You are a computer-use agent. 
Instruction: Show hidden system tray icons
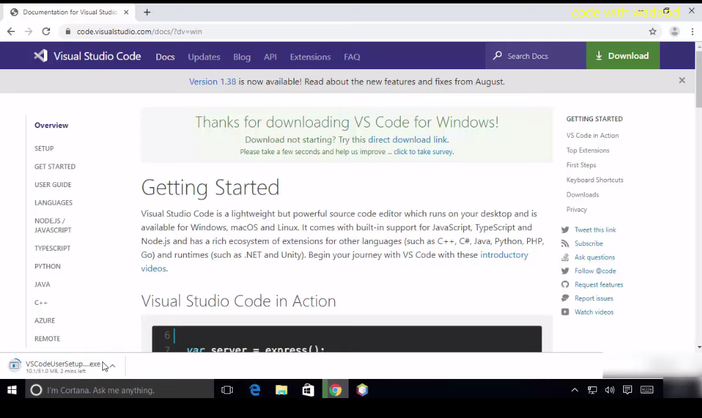pyautogui.click(x=575, y=391)
